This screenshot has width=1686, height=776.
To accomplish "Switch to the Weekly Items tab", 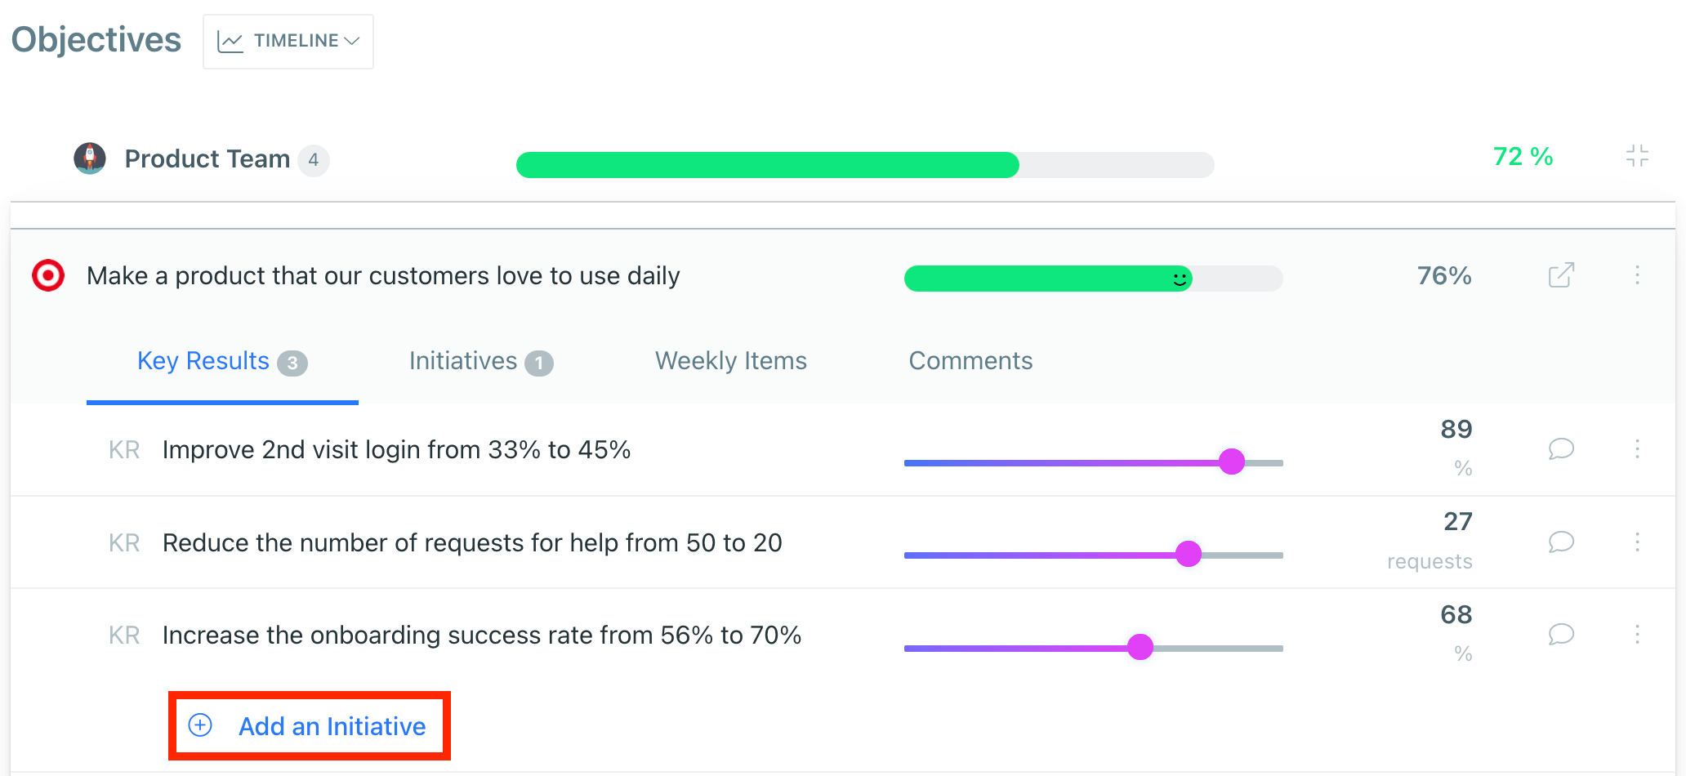I will [x=731, y=361].
